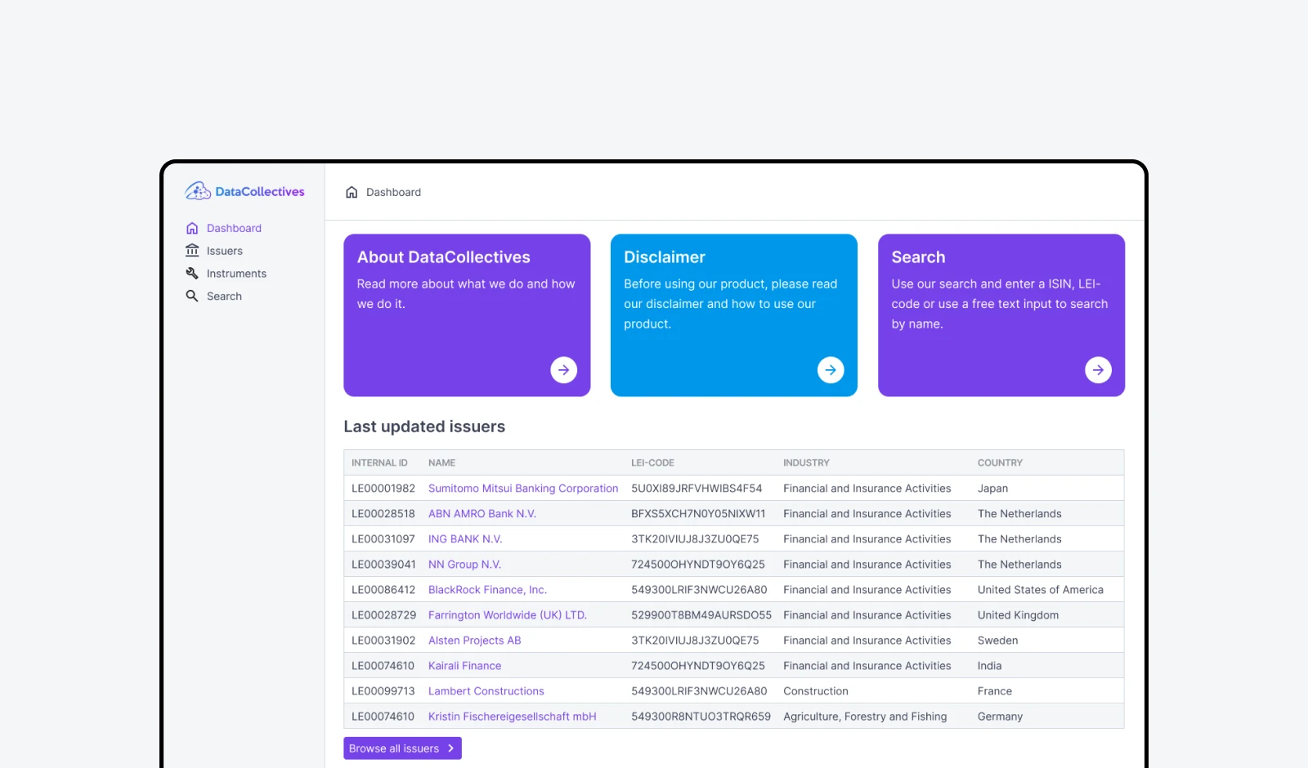Open NN Group N.V. issuer link
Viewport: 1308px width, 768px height.
464,564
